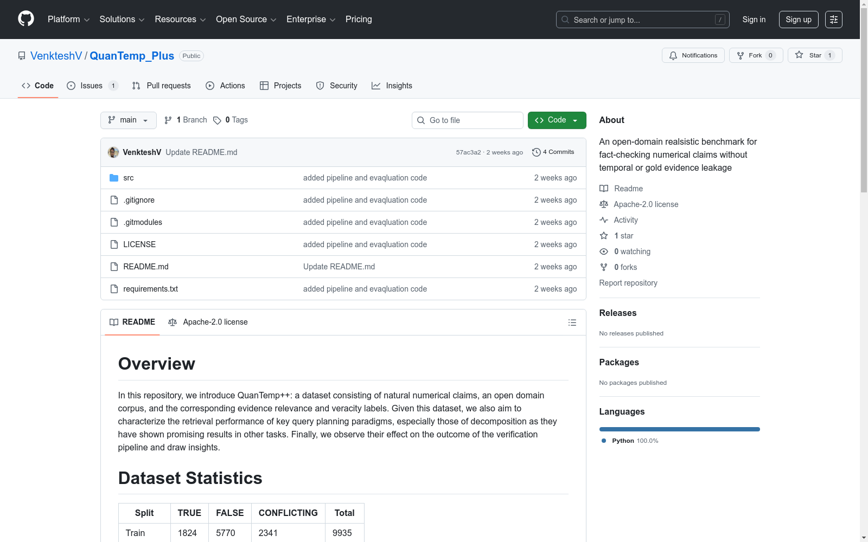Screen dimensions: 868x542
Task: Open the QuanTemp_Plus repository link
Action: click(132, 56)
